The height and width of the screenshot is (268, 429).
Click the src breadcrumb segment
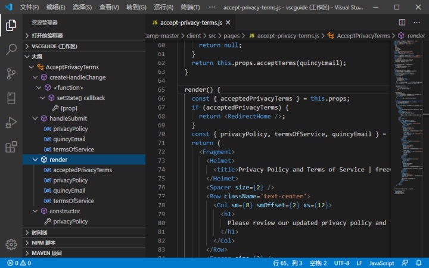pyautogui.click(x=212, y=36)
